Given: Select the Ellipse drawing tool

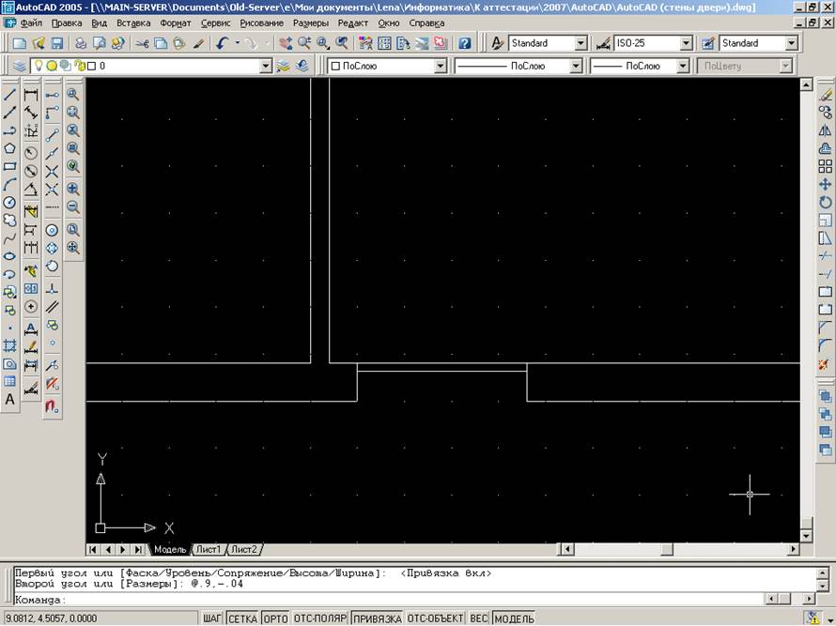Looking at the screenshot, I should (9, 256).
